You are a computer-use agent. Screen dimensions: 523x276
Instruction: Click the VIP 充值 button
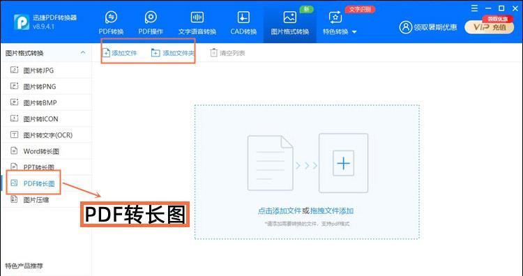pyautogui.click(x=490, y=27)
